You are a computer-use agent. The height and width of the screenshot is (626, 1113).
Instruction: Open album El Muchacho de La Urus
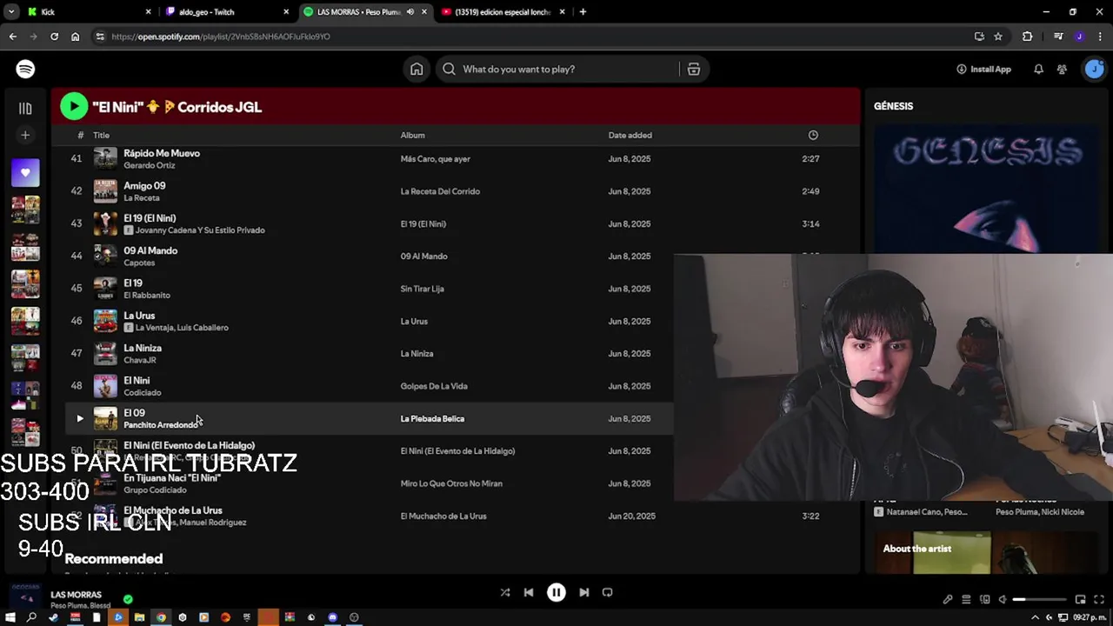point(443,516)
